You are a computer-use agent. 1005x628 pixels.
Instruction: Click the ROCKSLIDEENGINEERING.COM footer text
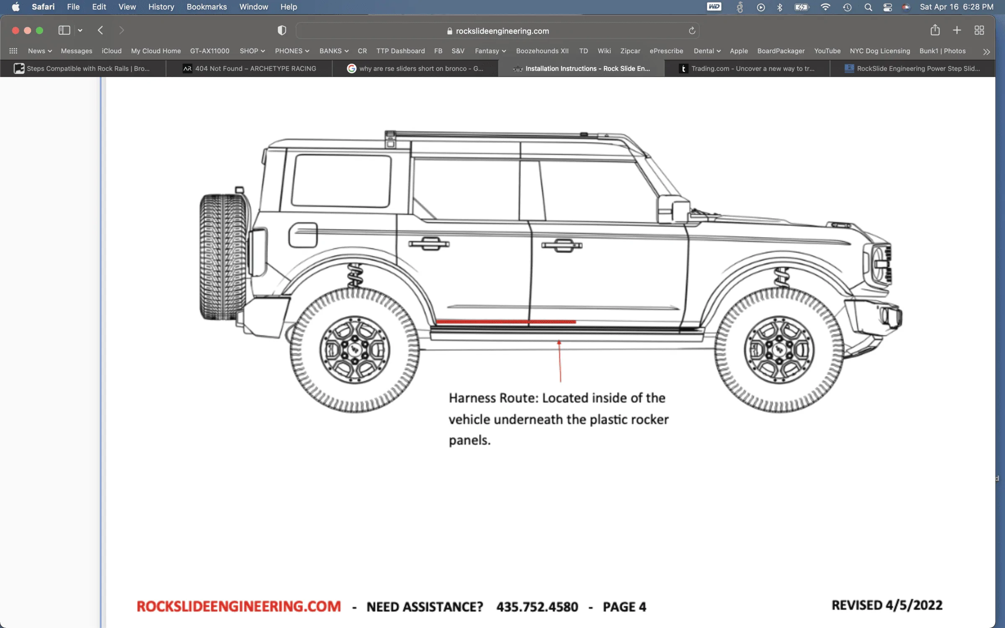click(239, 606)
